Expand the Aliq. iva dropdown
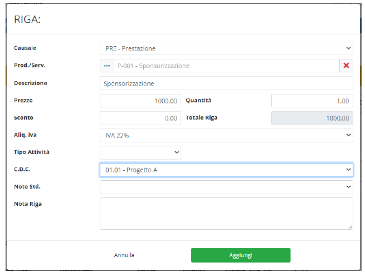Screen dimensions: 365x277 coord(226,135)
